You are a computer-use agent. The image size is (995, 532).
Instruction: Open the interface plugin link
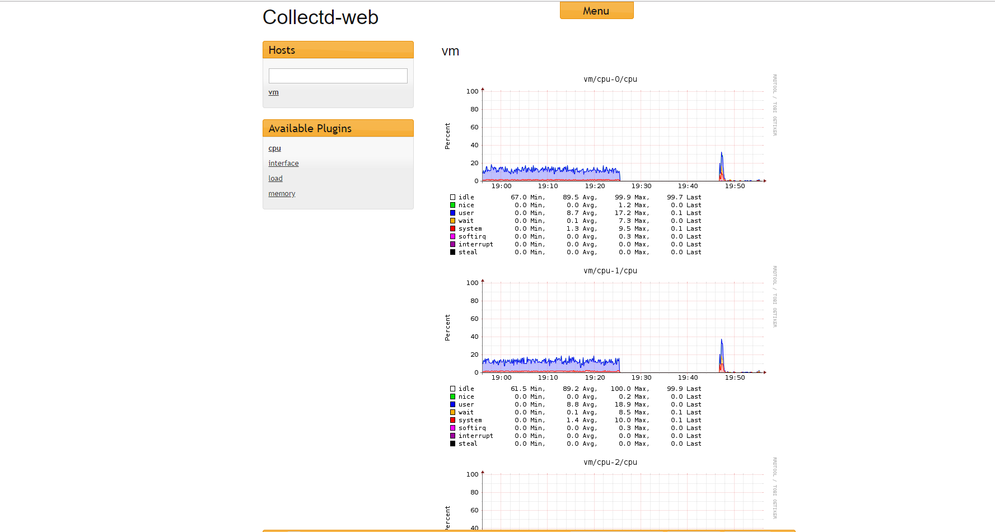pos(283,164)
